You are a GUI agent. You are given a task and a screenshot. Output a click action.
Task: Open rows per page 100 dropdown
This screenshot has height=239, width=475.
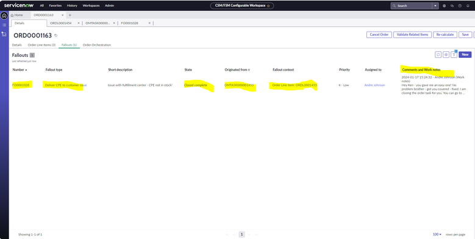(437, 235)
